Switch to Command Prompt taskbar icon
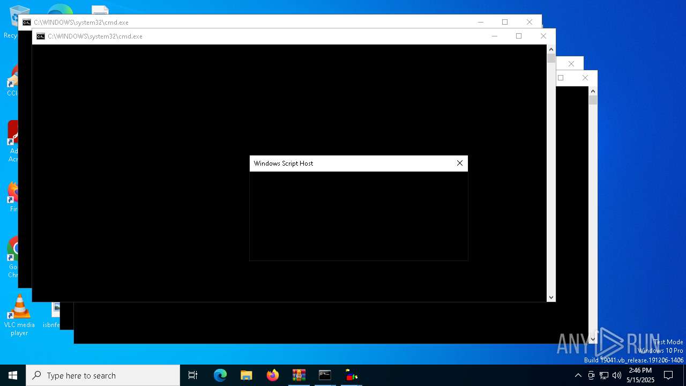Image resolution: width=686 pixels, height=386 pixels. click(x=325, y=375)
